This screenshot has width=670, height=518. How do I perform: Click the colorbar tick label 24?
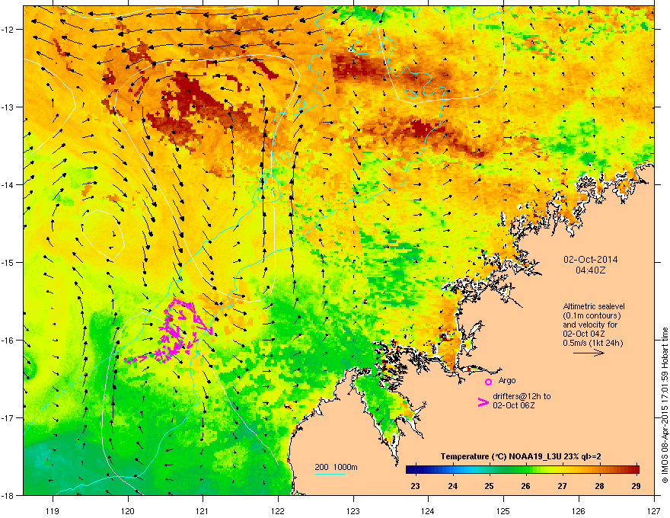pos(452,486)
